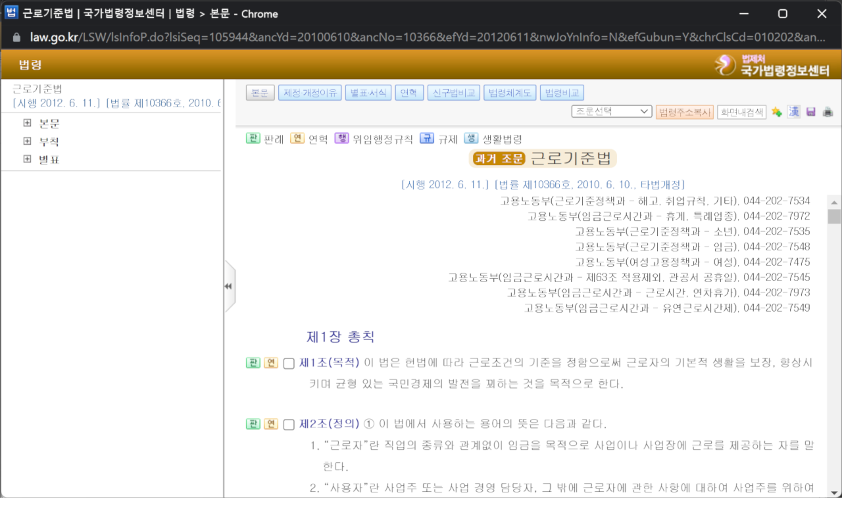842x526 pixels.
Task: Open the 연혁 tab
Action: (x=409, y=93)
